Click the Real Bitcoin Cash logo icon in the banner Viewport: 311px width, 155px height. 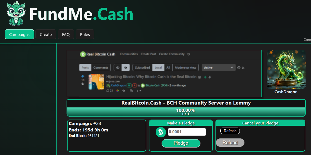tap(83, 54)
